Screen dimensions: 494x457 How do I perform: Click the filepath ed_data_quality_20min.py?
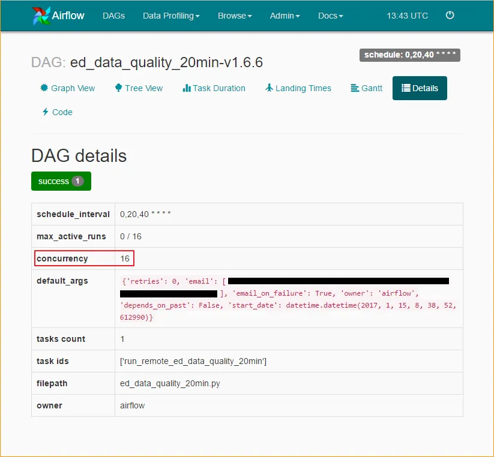tap(170, 383)
